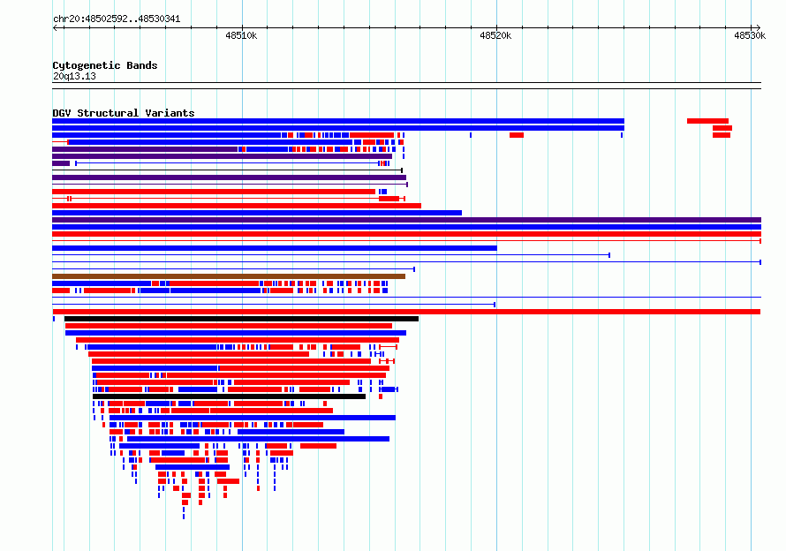
Task: Select the DGV Structural Variants track title
Action: coord(124,113)
